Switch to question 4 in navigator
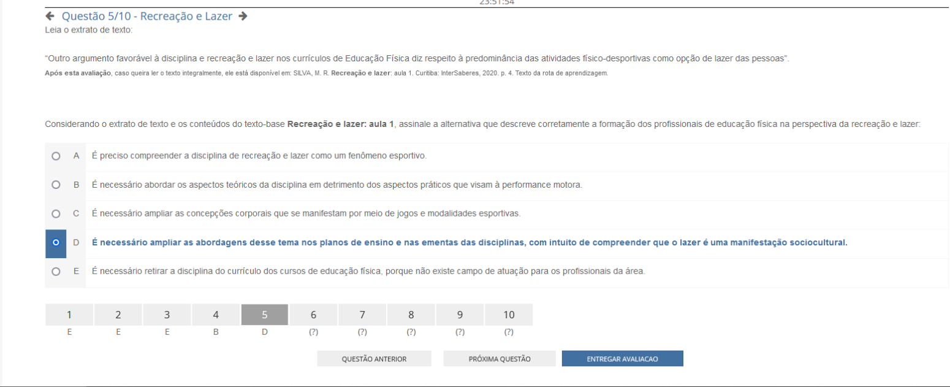Screen dimensions: 950x387 point(216,315)
